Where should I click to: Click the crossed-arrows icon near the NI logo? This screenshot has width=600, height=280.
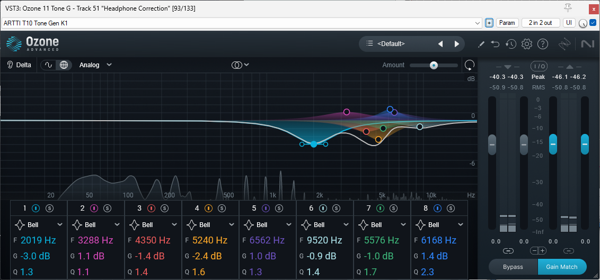(564, 44)
